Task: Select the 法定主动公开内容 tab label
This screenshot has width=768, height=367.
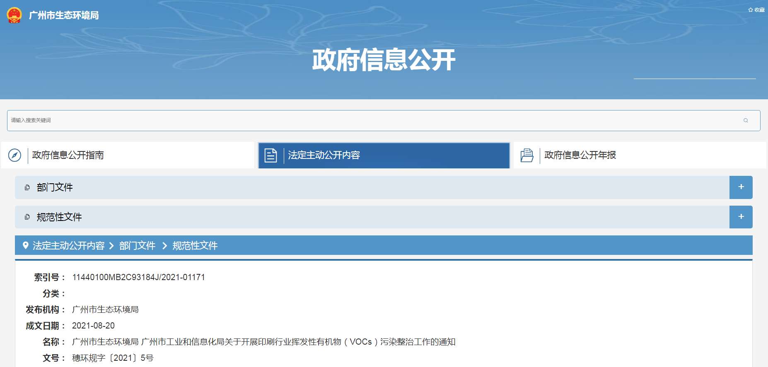Action: pyautogui.click(x=324, y=155)
